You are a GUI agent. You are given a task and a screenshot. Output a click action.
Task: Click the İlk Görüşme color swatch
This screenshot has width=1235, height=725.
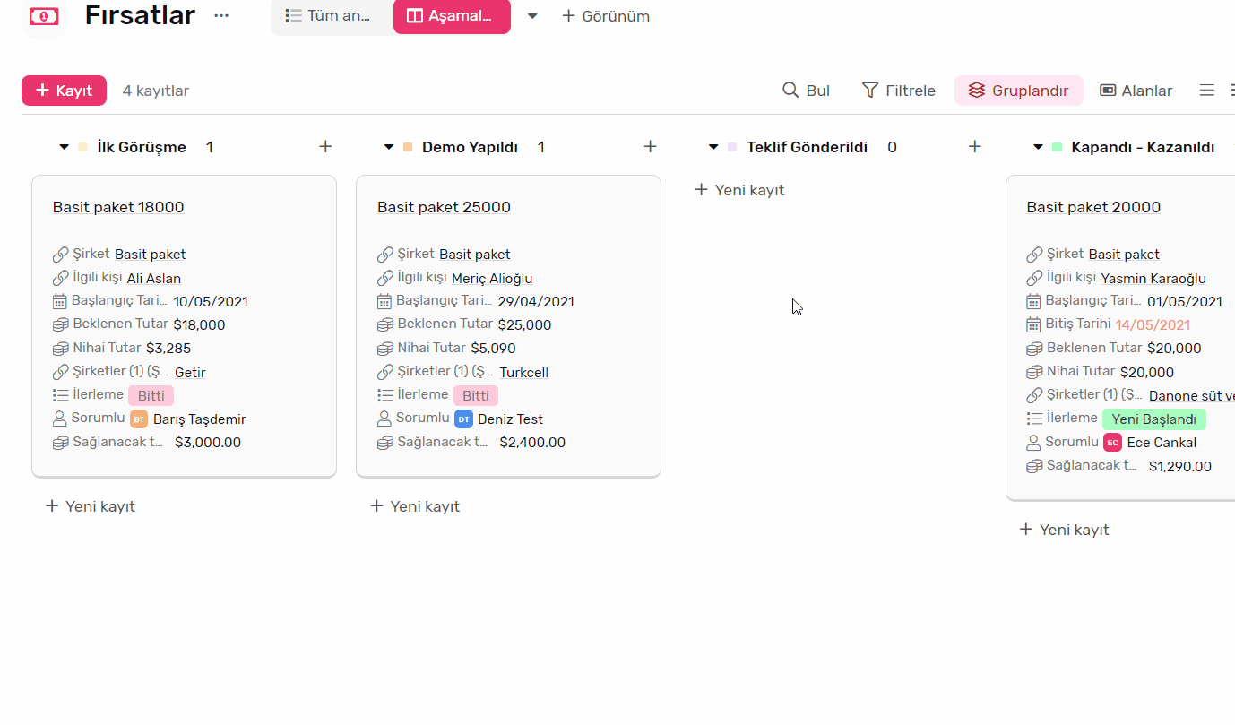(83, 147)
